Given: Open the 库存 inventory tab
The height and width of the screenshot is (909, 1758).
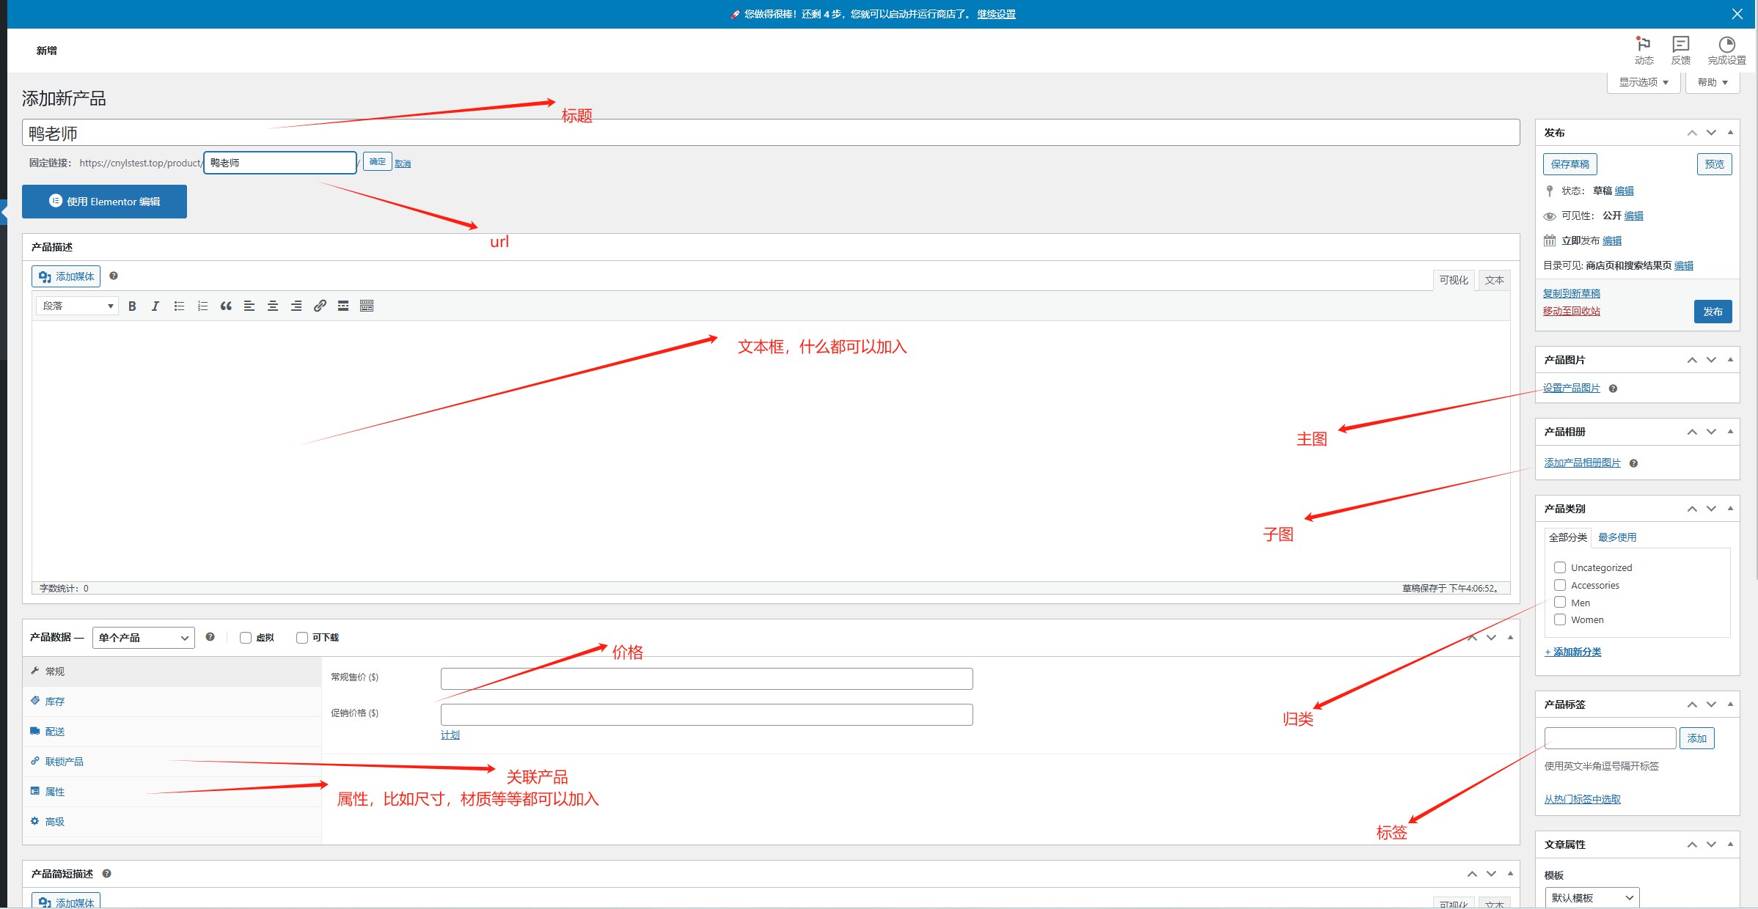Looking at the screenshot, I should click(55, 702).
